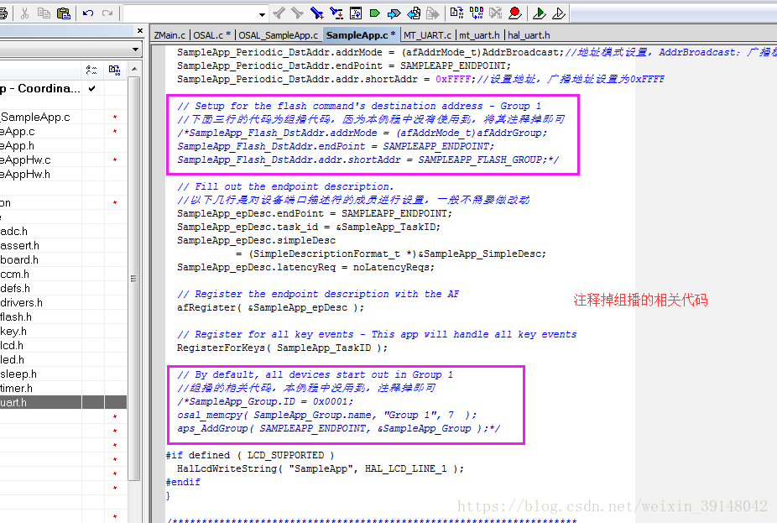
Task: Click Download and Debug green arrow
Action: [x=540, y=13]
